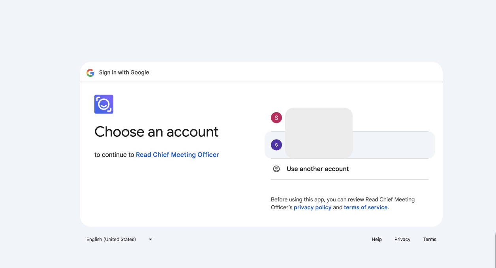Image resolution: width=496 pixels, height=268 pixels.
Task: Open the terms of service link
Action: [366, 207]
